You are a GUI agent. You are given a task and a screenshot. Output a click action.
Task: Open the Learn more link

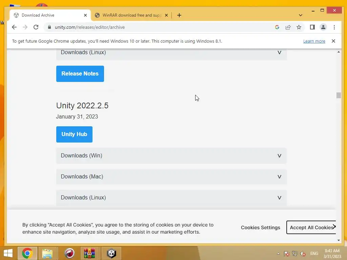(x=314, y=41)
